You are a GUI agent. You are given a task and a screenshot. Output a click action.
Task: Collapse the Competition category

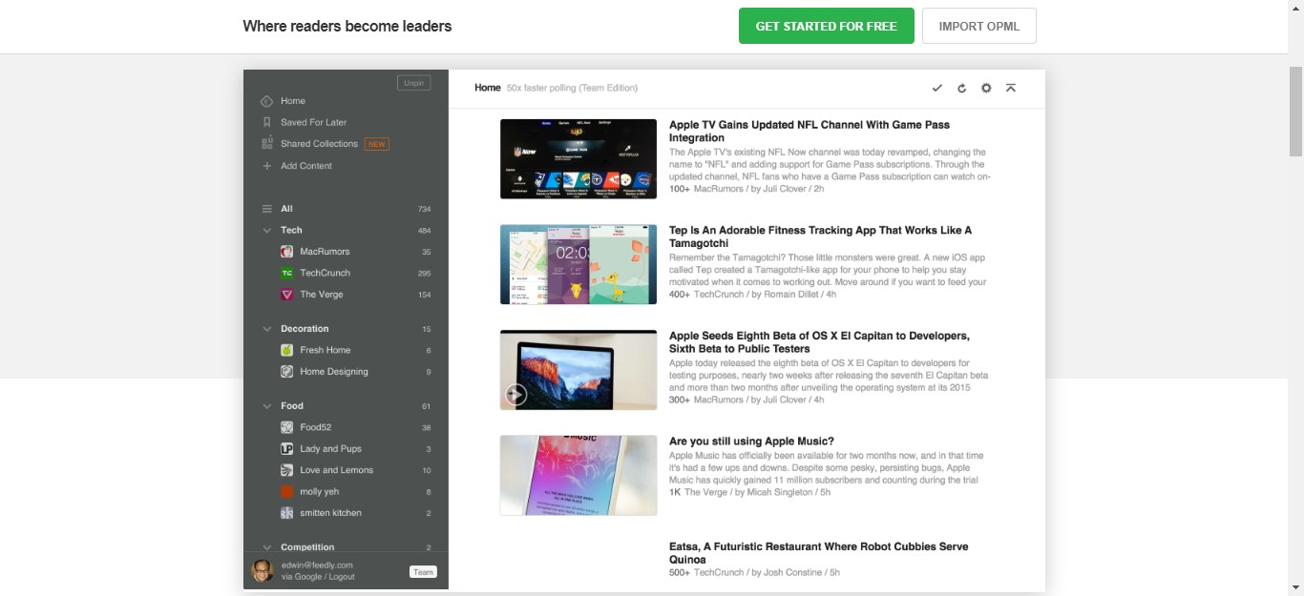[x=267, y=547]
